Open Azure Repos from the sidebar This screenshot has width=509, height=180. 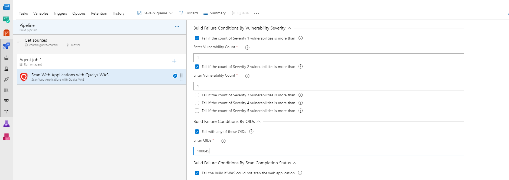[6, 33]
